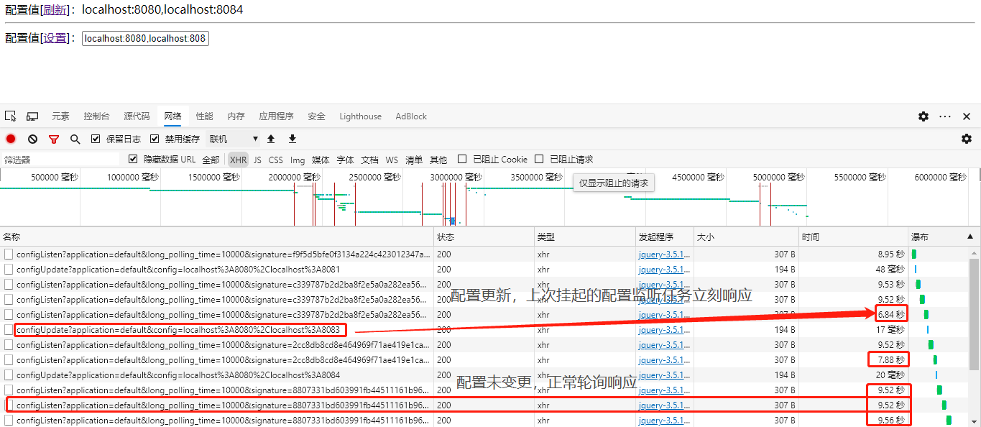
Task: Open the 联机 throttling dropdown
Action: 234,139
